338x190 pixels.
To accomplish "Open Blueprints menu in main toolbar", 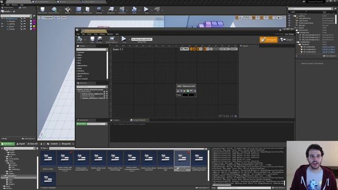I will coord(111,10).
